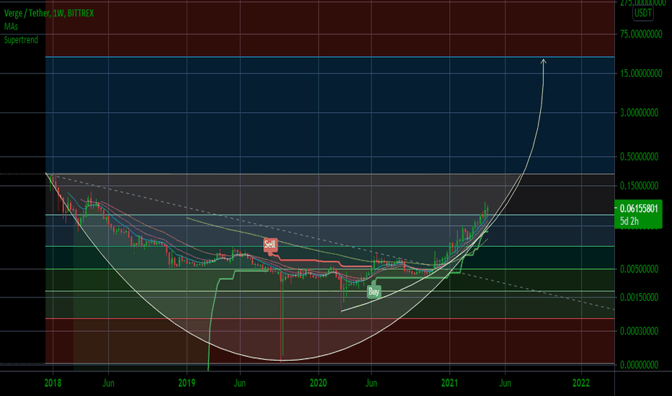Click the 0.00000000 price axis label

[x=639, y=365]
